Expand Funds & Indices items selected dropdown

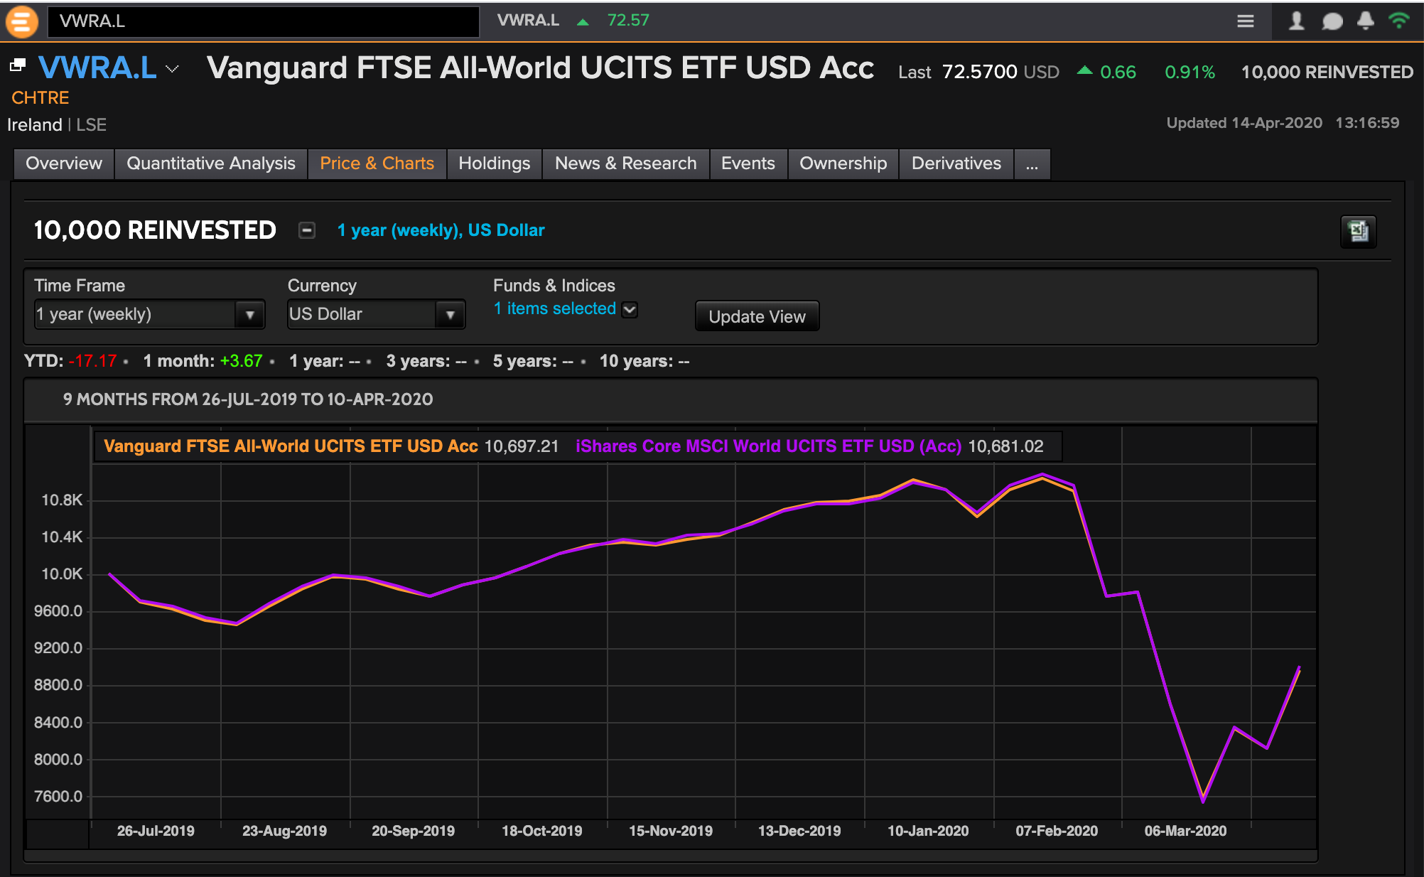coord(630,309)
